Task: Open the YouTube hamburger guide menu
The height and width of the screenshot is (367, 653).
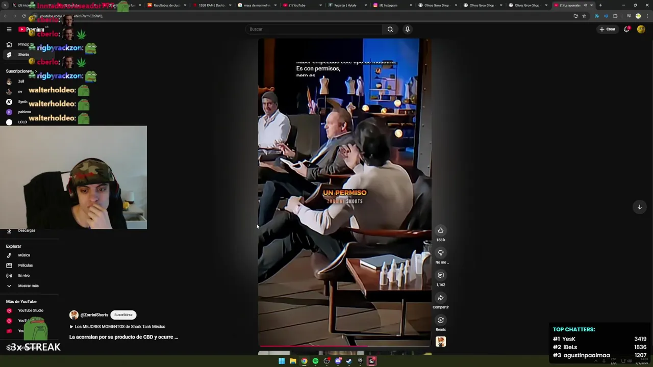Action: [x=9, y=30]
